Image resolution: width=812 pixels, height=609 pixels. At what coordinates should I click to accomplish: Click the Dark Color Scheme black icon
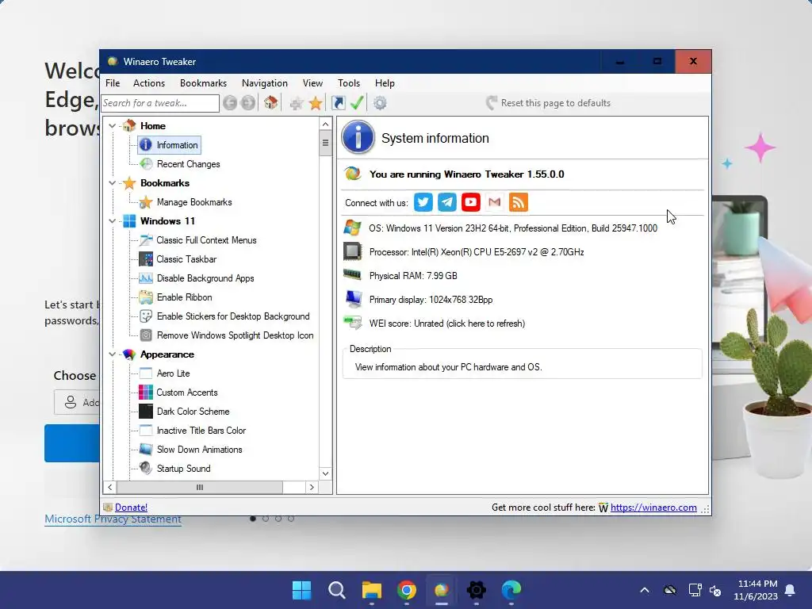click(x=146, y=412)
